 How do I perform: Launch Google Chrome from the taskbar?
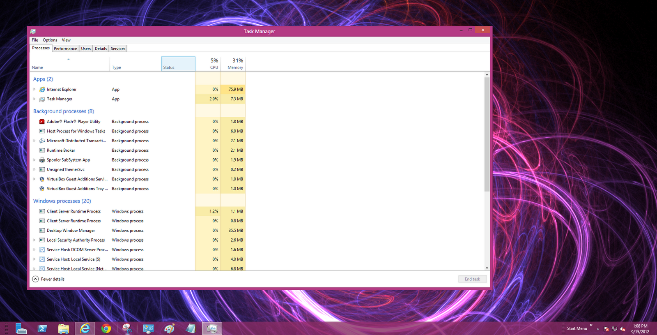[106, 328]
